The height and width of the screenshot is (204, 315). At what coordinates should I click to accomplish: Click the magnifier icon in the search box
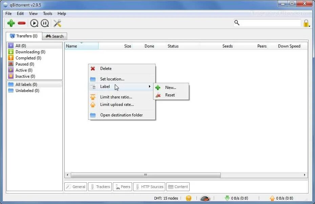coord(237,23)
